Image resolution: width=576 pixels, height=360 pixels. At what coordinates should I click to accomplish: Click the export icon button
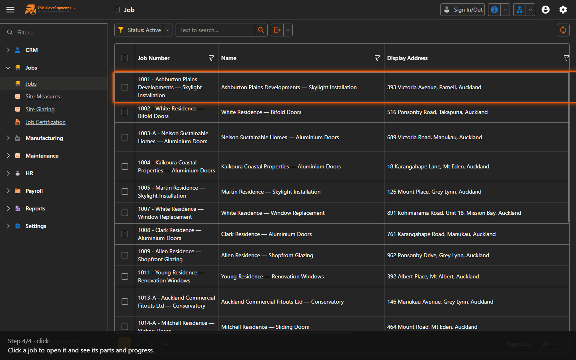pos(277,30)
